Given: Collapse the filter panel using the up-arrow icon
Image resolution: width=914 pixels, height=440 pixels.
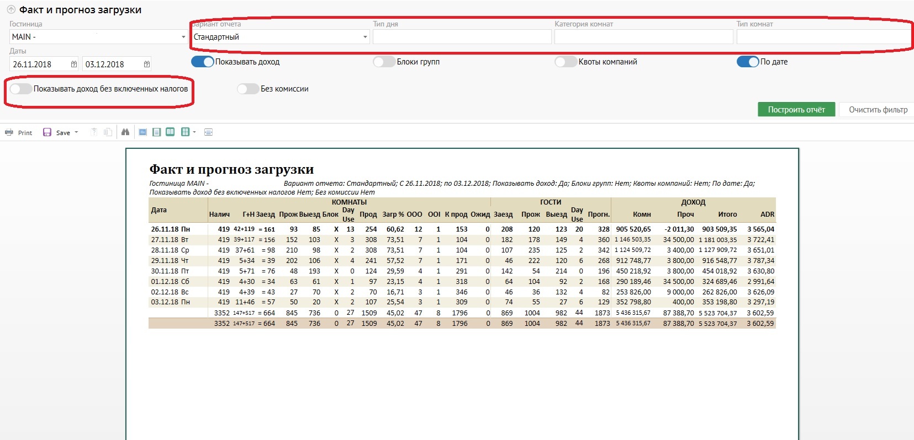Looking at the screenshot, I should (x=11, y=9).
